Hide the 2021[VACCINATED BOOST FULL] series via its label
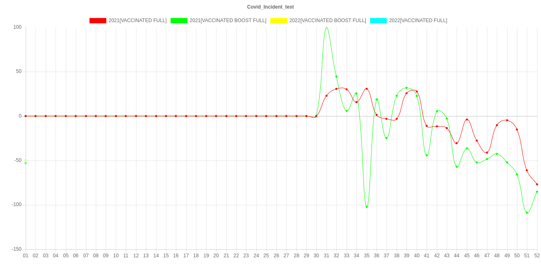The height and width of the screenshot is (270, 541). click(x=228, y=20)
